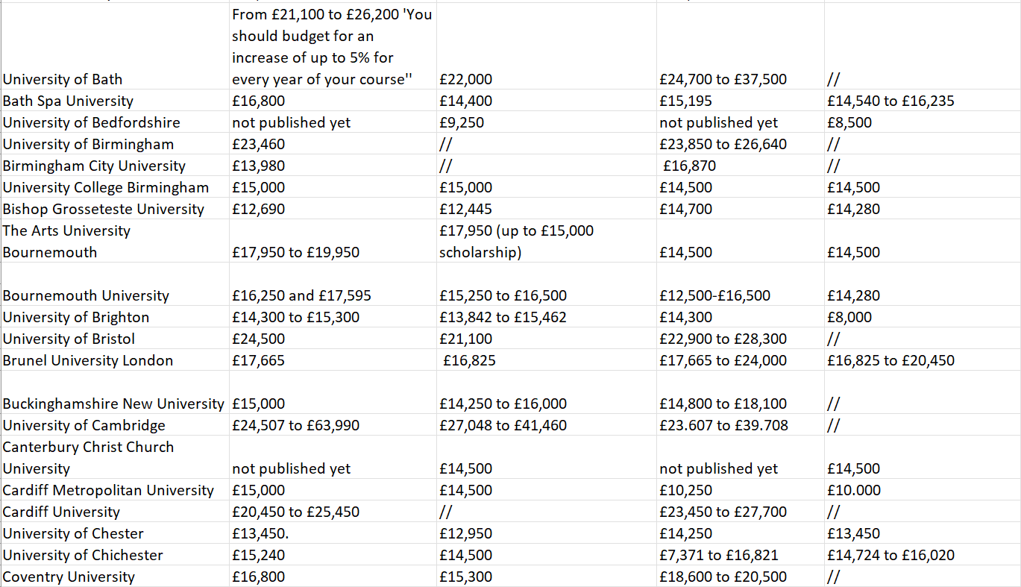Select the £20,450 to £25,450 cell
1021x587 pixels.
[x=295, y=512]
